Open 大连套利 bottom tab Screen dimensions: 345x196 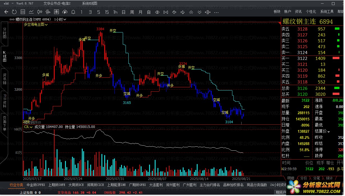coord(156,185)
